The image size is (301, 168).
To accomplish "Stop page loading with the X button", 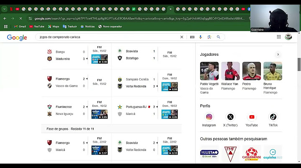I will pos(20,19).
